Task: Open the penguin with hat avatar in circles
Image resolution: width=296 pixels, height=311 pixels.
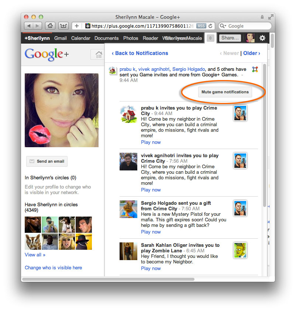Action: coord(84,242)
